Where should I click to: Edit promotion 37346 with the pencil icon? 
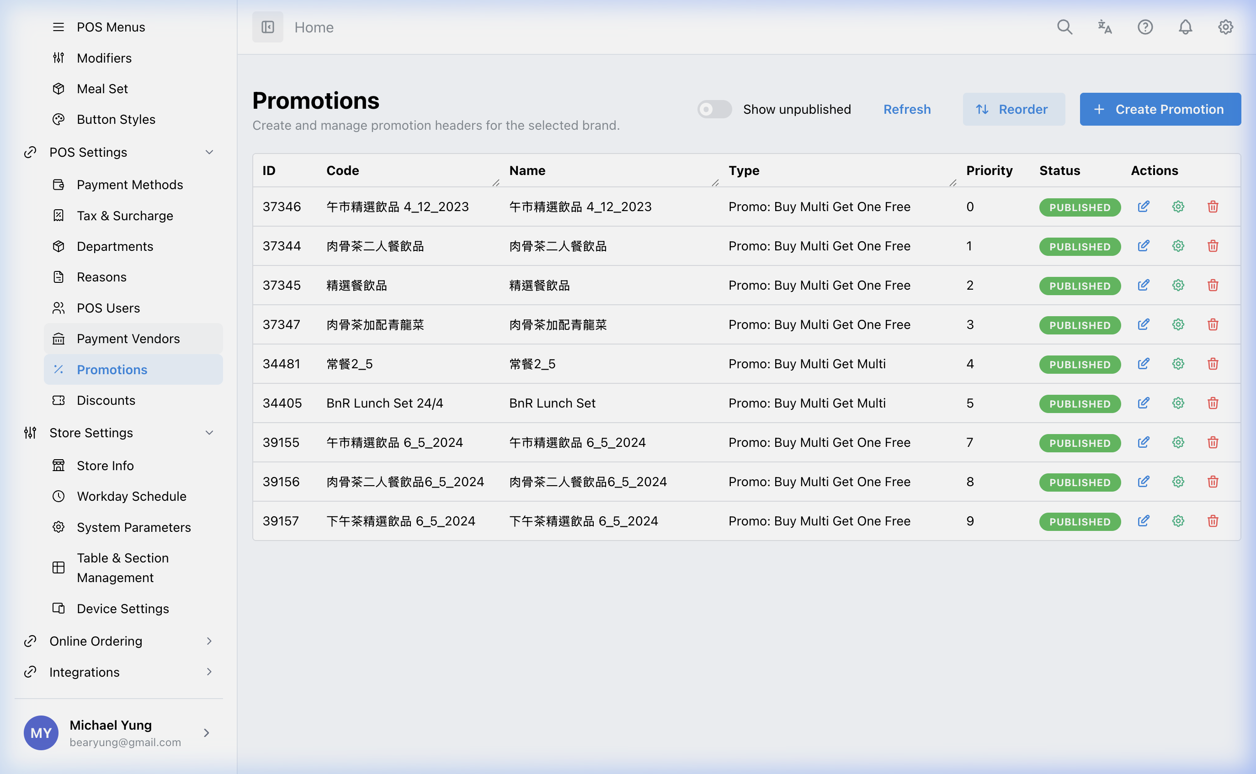click(x=1144, y=207)
